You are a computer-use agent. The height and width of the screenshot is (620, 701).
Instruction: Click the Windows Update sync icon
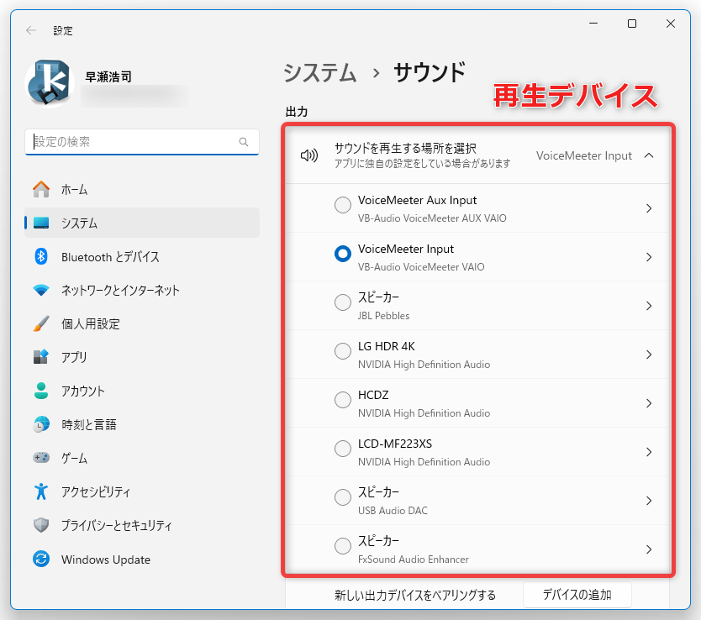41,560
